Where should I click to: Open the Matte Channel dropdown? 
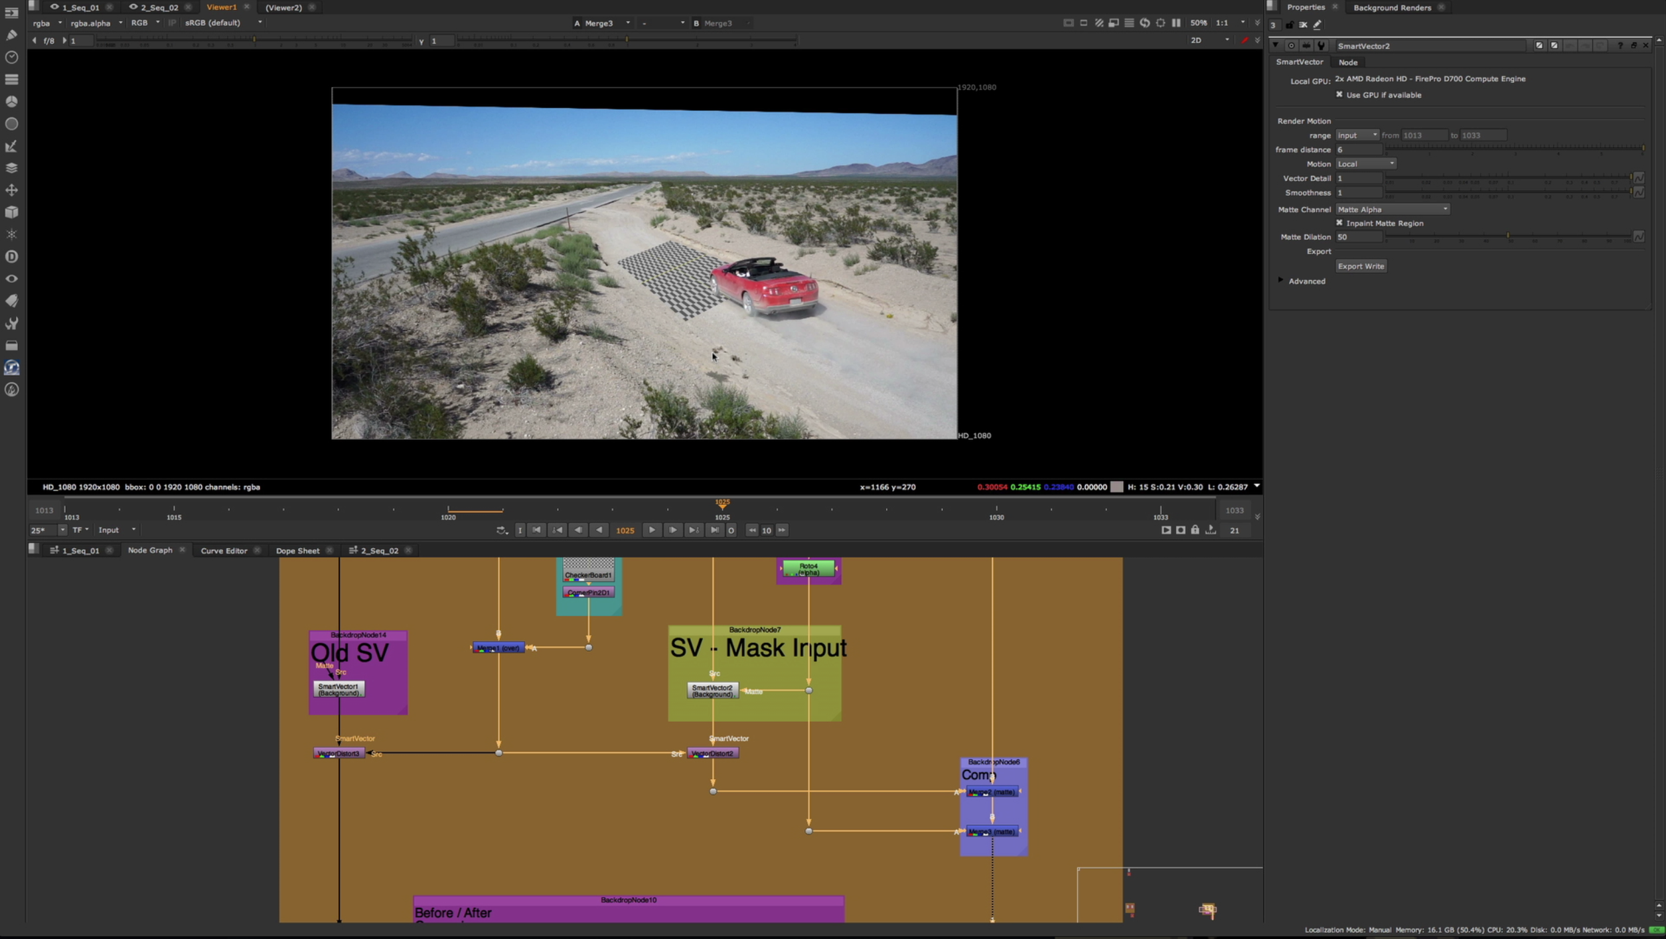pyautogui.click(x=1392, y=208)
